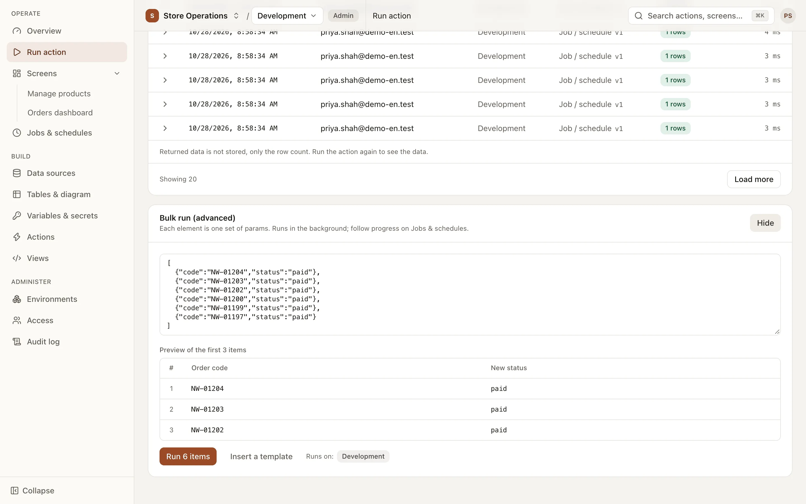Open the Orders dashboard screen
This screenshot has height=504, width=806.
click(x=60, y=113)
